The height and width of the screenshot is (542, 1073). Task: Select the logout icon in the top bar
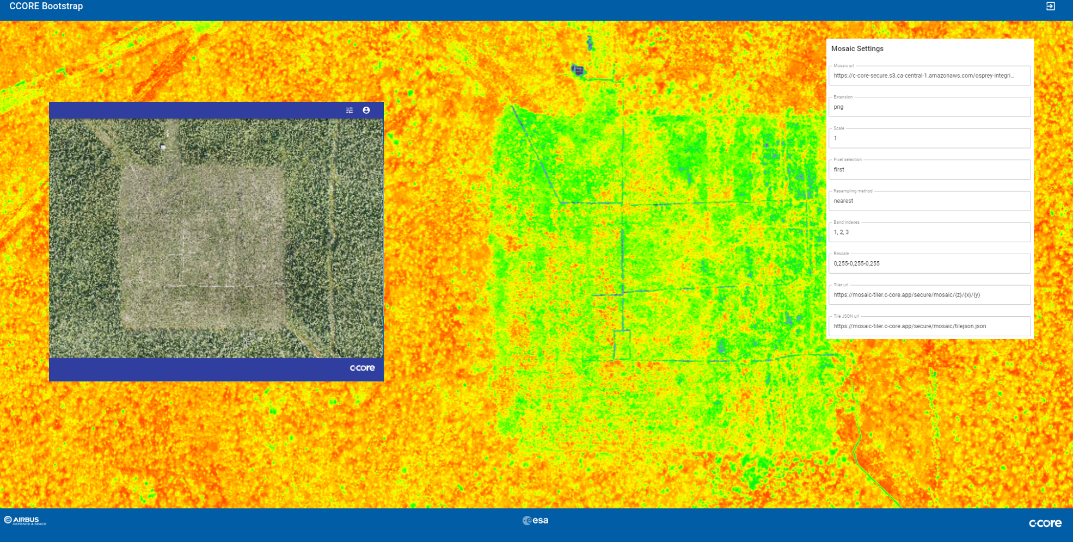tap(1052, 7)
